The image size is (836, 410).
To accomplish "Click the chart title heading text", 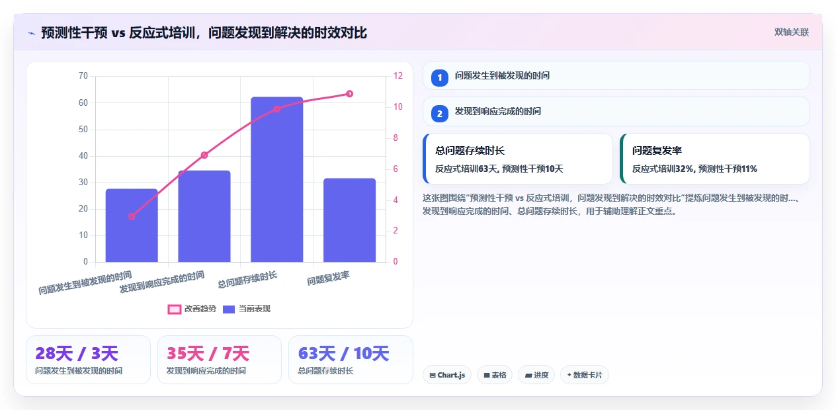I will [x=204, y=32].
